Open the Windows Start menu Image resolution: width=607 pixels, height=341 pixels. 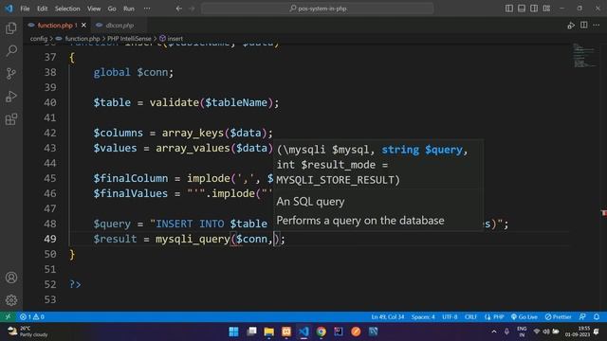tap(234, 332)
